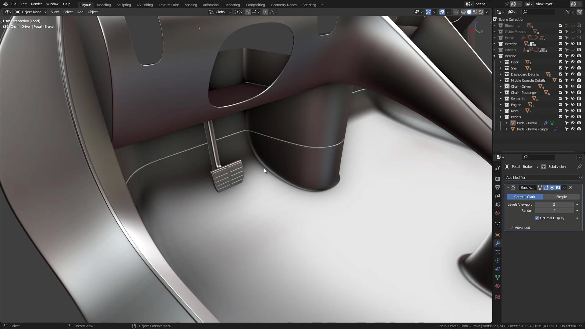Screen dimensions: 585x329
Task: Switch to wireframe viewport shading
Action: (x=463, y=12)
